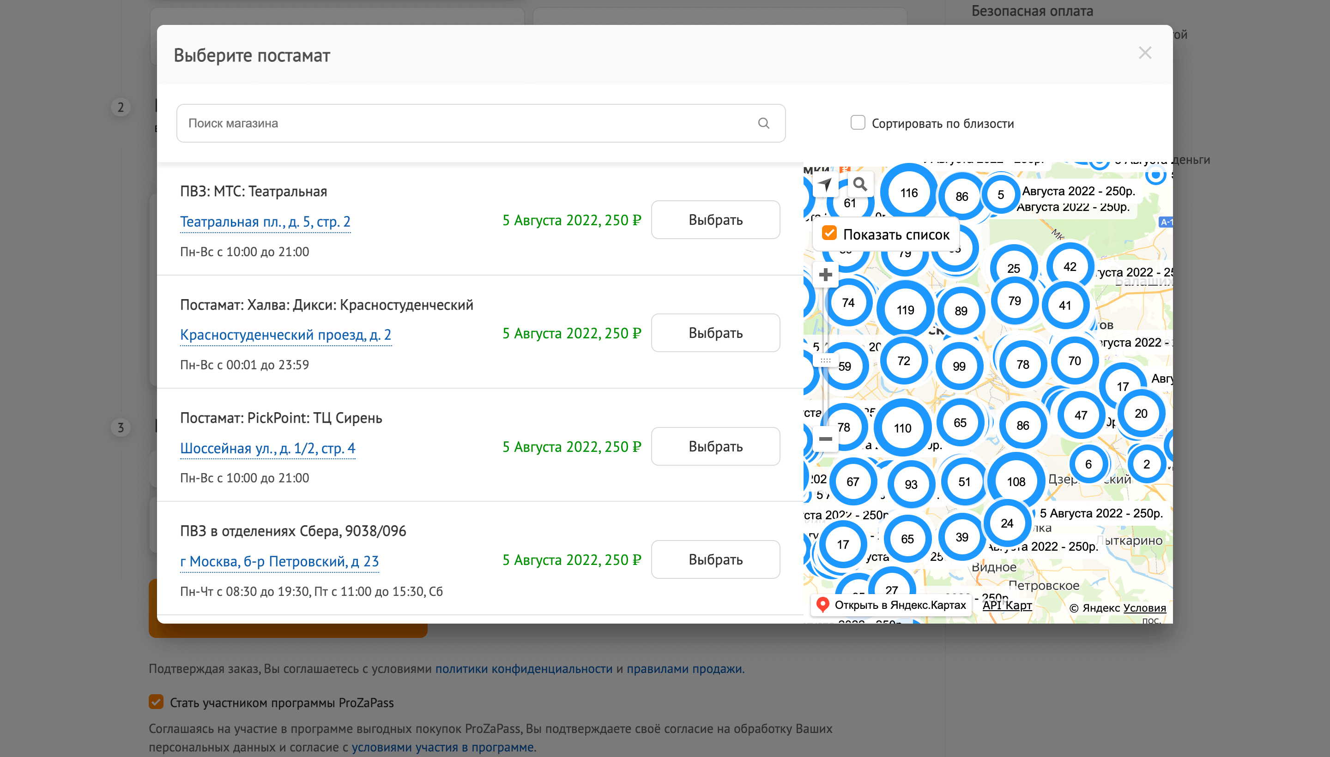Click map cluster marker 116
This screenshot has height=757, width=1330.
(x=909, y=193)
